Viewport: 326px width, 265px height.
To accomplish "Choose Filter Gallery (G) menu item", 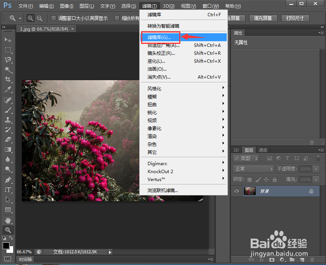I will (x=184, y=37).
